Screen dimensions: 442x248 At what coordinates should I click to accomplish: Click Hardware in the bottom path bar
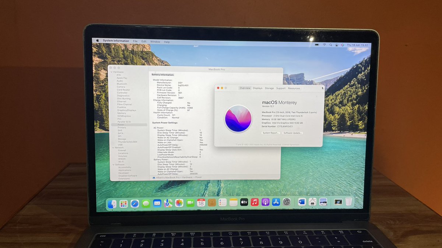pos(187,177)
